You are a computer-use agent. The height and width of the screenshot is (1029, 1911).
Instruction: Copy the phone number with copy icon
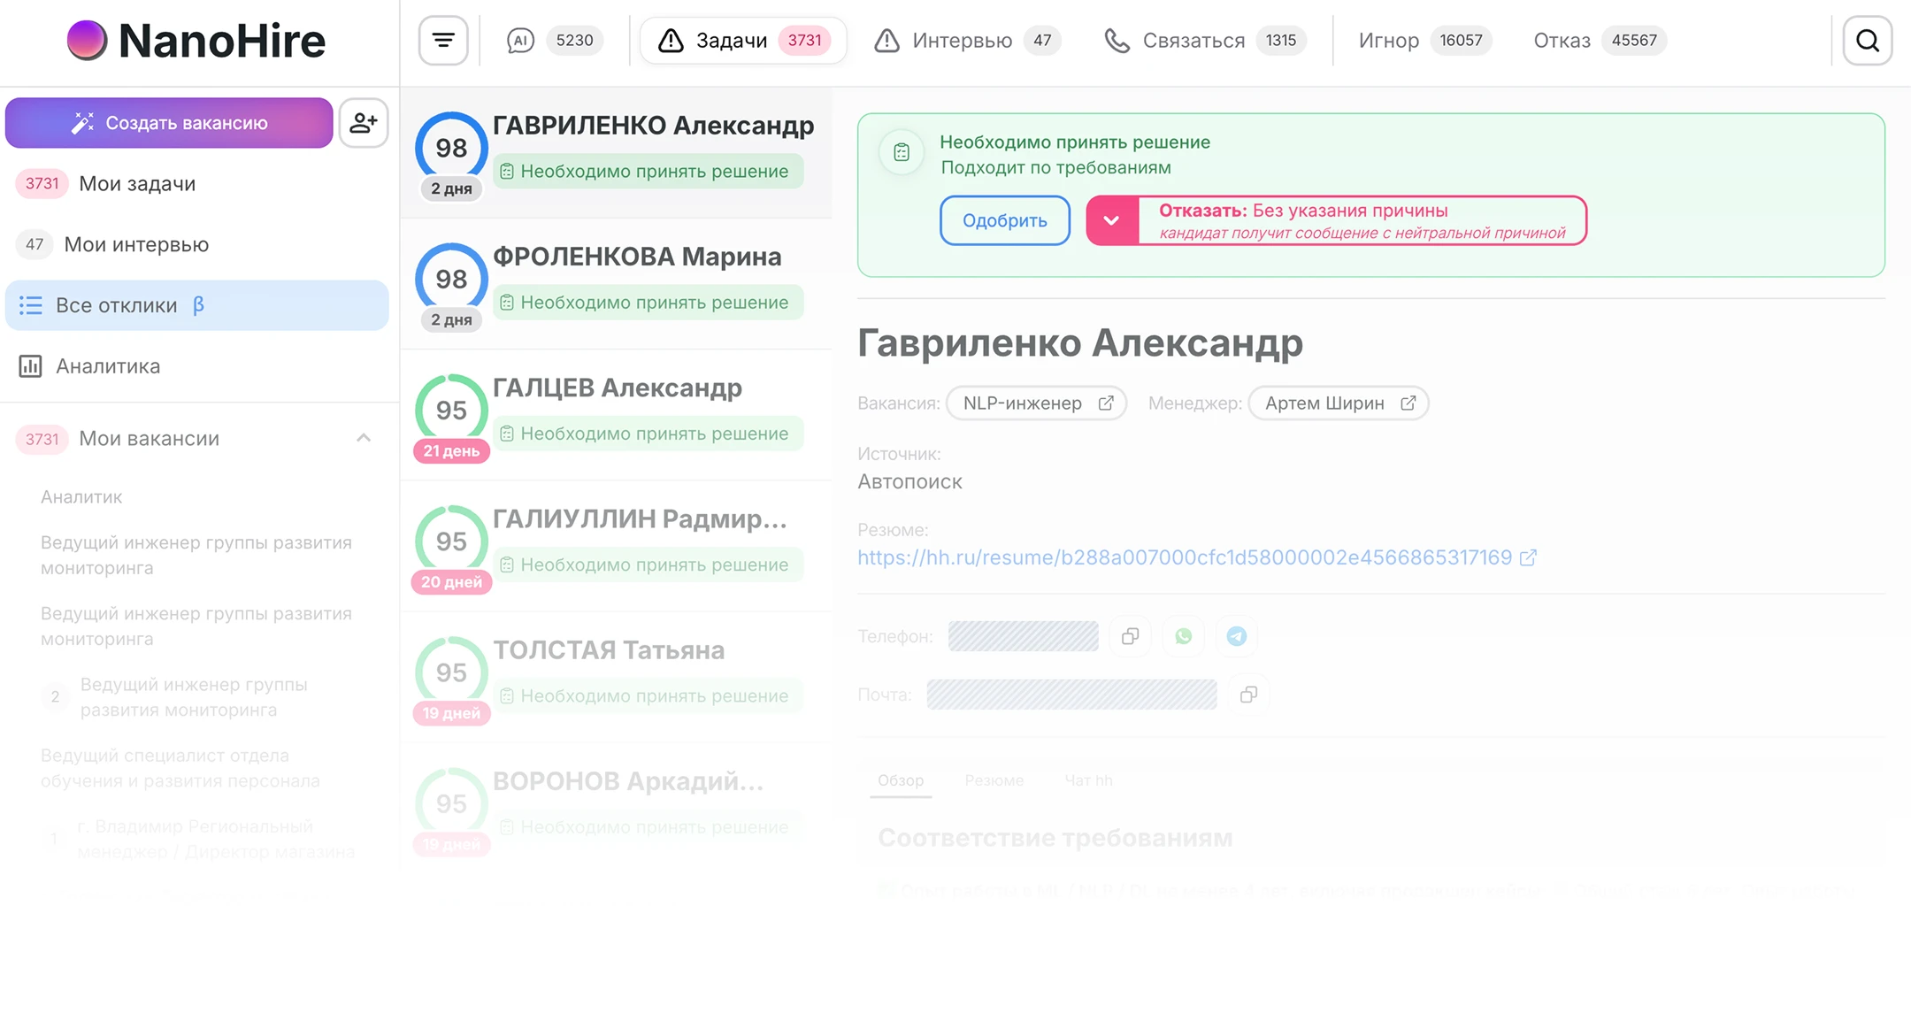1130,636
